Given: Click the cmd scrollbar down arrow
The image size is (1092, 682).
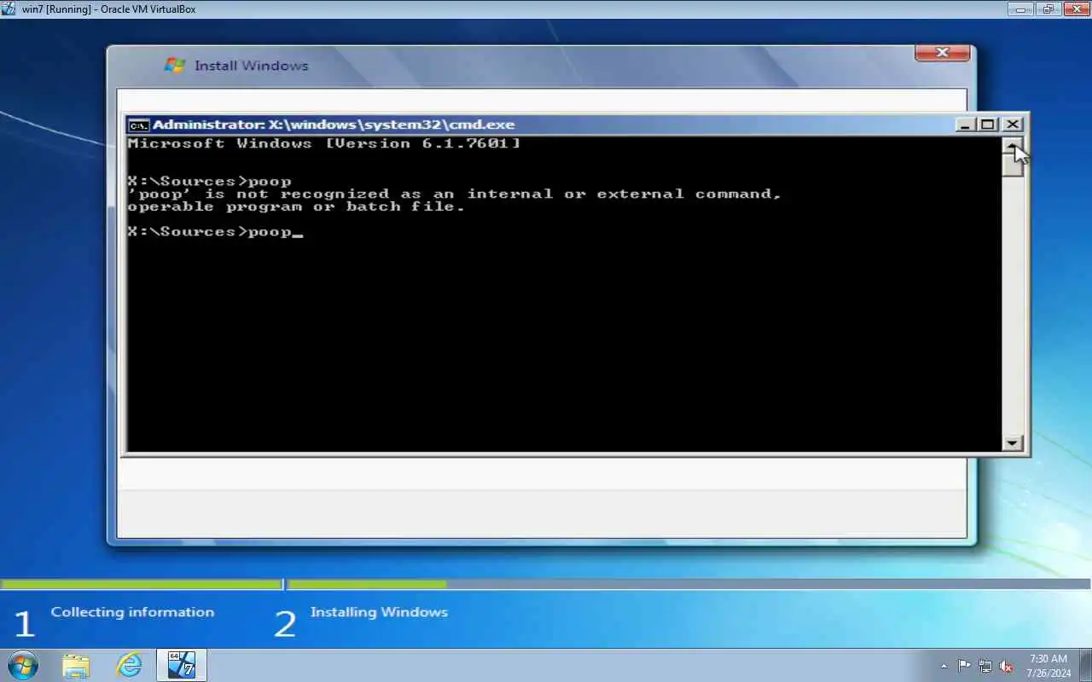Looking at the screenshot, I should [1013, 442].
